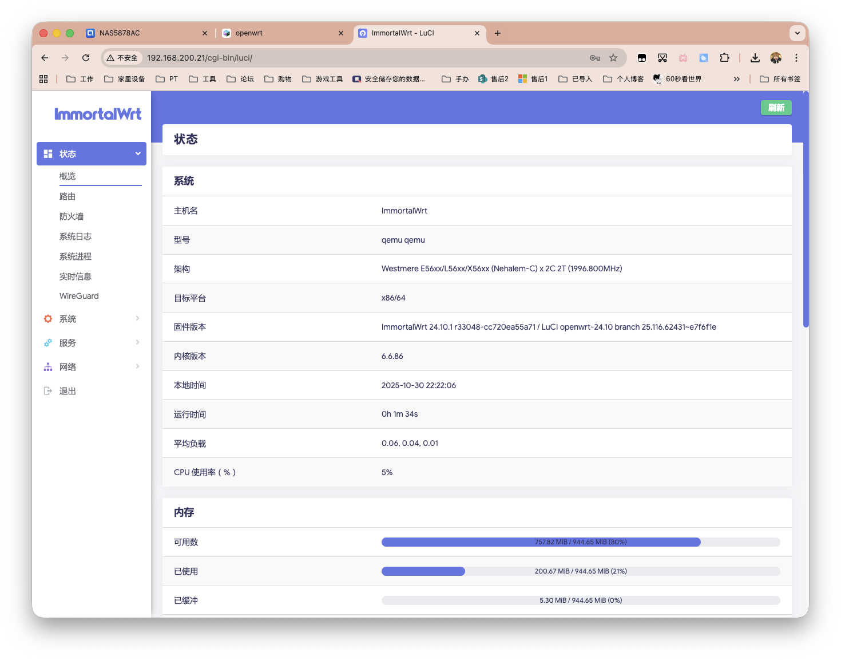
Task: Expand the 网络 submenu chevron
Action: (137, 366)
